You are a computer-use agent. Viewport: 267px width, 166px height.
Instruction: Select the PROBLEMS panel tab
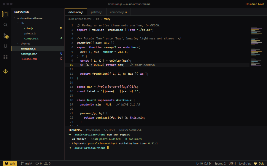click(93, 130)
